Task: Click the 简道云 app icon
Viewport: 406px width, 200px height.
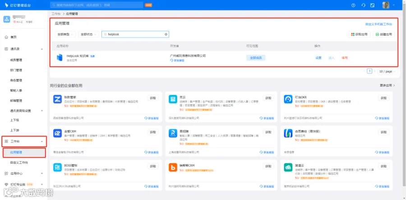Action: (x=288, y=167)
